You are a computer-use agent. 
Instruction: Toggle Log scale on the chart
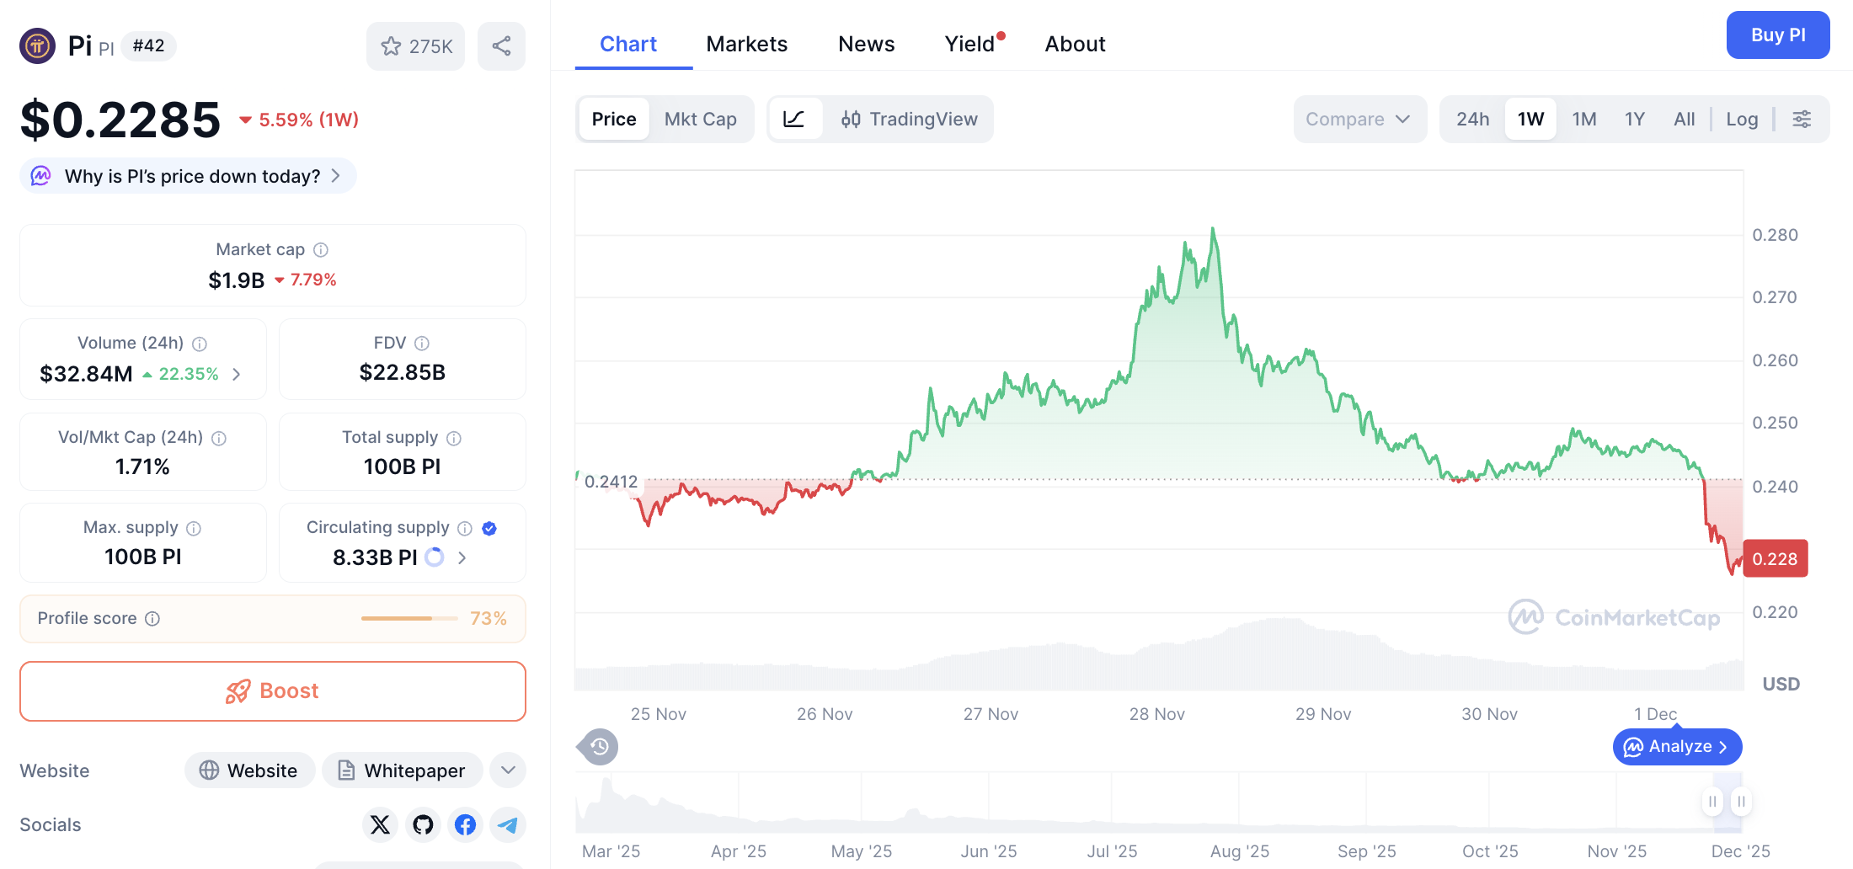(1742, 119)
